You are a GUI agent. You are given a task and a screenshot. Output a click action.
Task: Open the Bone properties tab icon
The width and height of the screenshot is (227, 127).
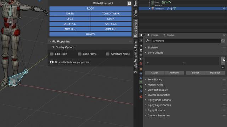pyautogui.click(x=141, y=87)
